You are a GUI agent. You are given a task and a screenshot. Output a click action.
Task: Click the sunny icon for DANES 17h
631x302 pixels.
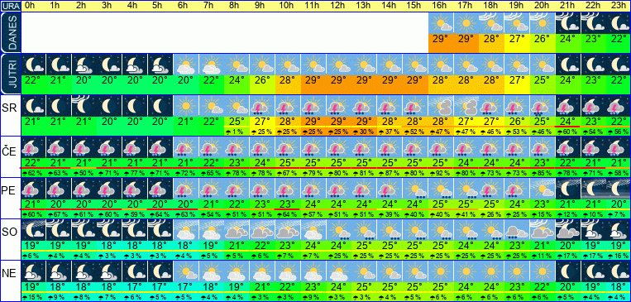pyautogui.click(x=466, y=23)
